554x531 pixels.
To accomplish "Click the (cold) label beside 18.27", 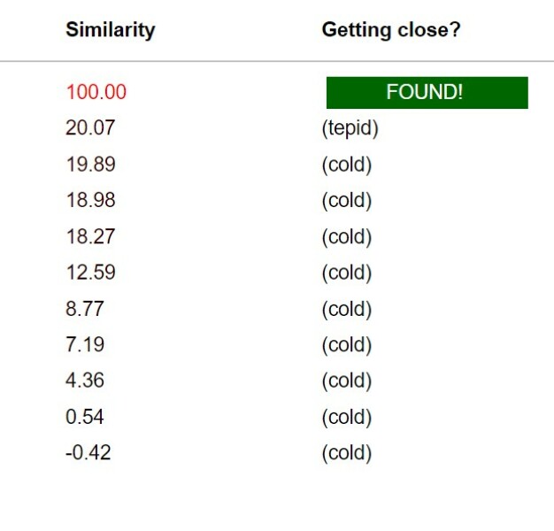I will point(346,237).
